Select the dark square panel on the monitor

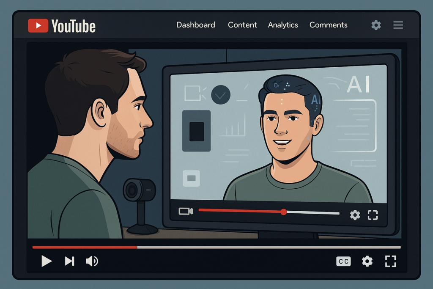click(196, 131)
